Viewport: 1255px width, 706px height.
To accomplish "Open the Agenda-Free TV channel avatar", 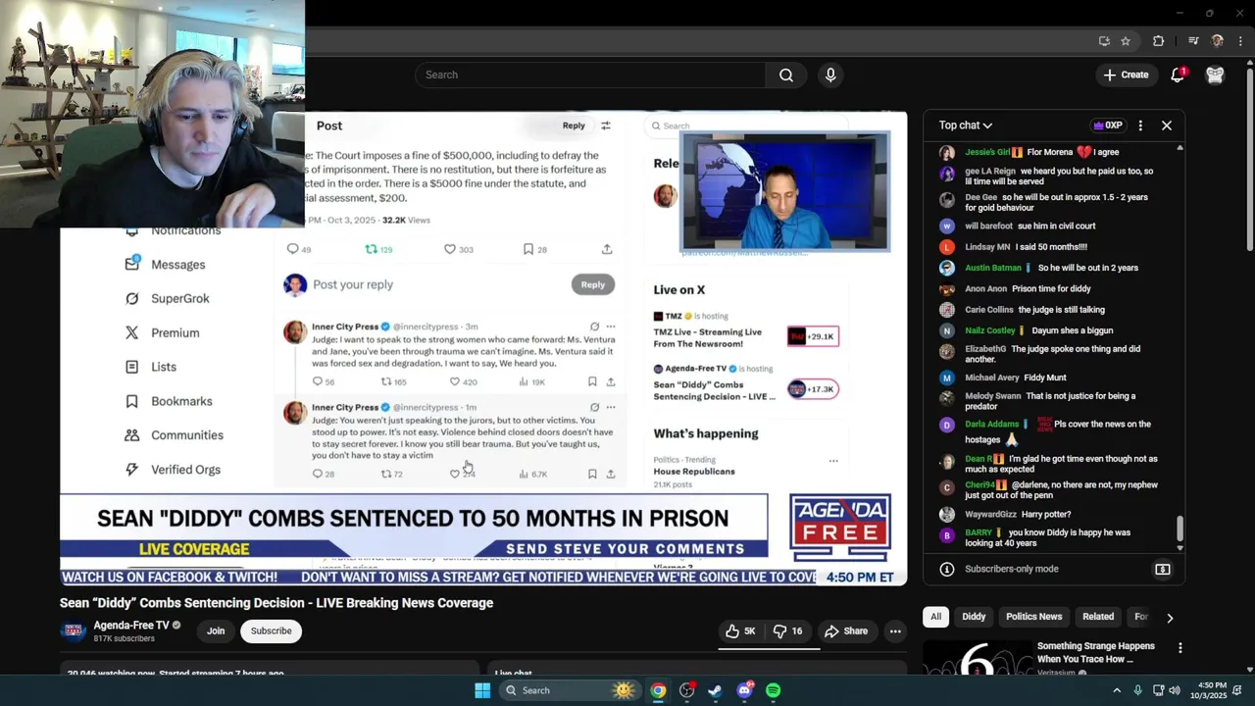I will tap(73, 630).
